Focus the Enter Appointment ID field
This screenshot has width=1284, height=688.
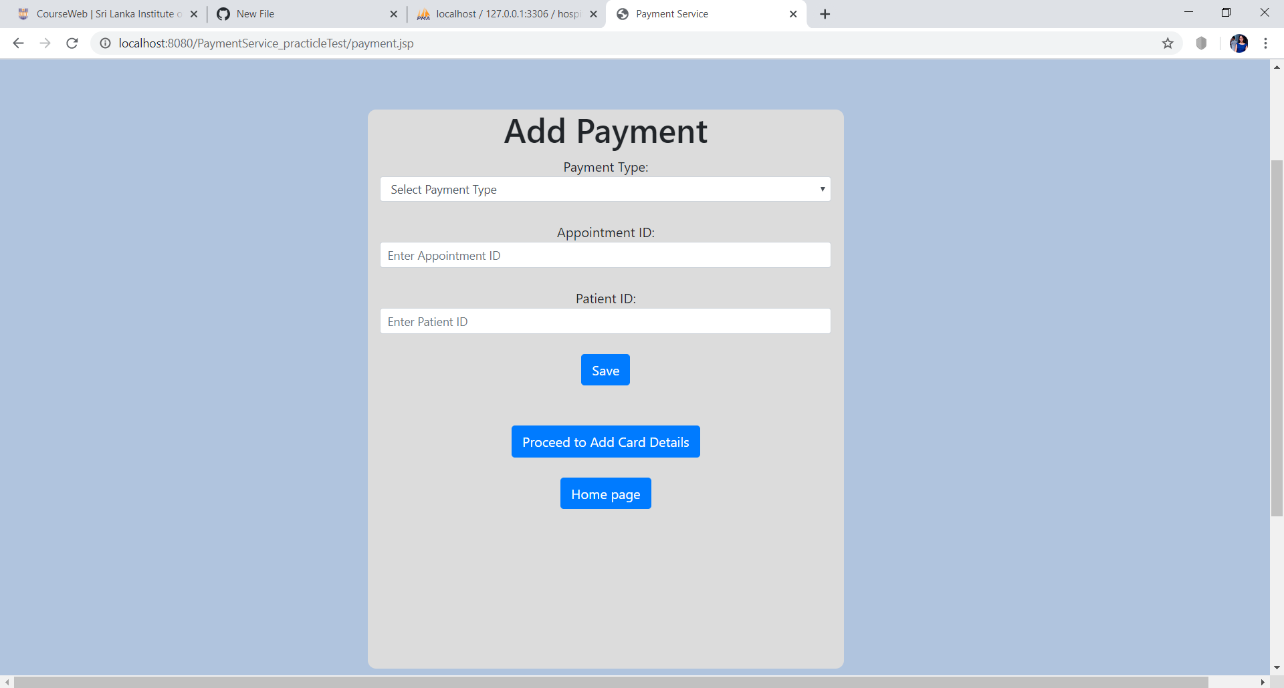tap(605, 255)
